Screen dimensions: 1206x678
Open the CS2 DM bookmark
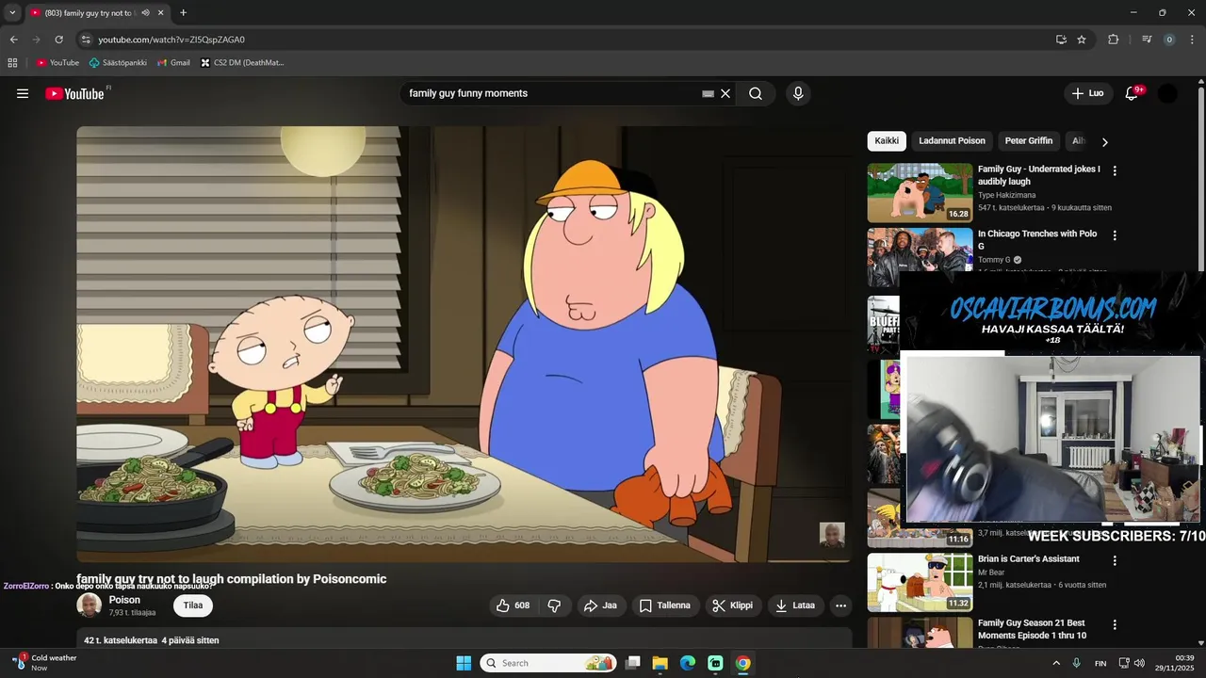click(x=242, y=63)
